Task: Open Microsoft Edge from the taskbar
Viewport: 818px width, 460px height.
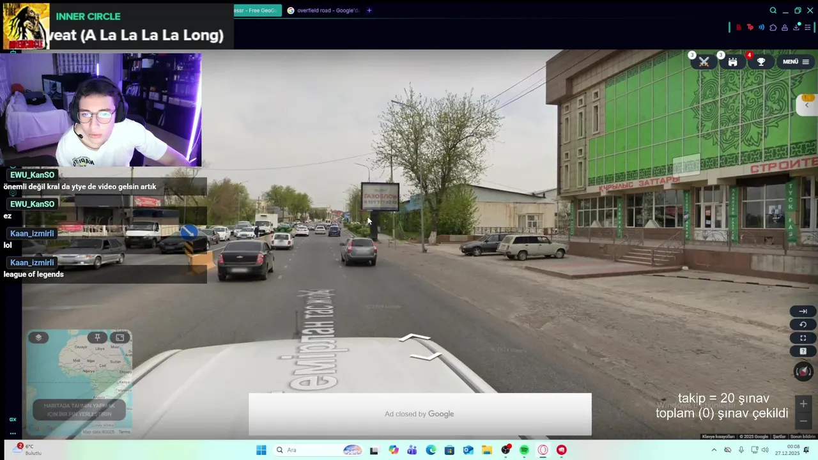Action: pos(431,450)
